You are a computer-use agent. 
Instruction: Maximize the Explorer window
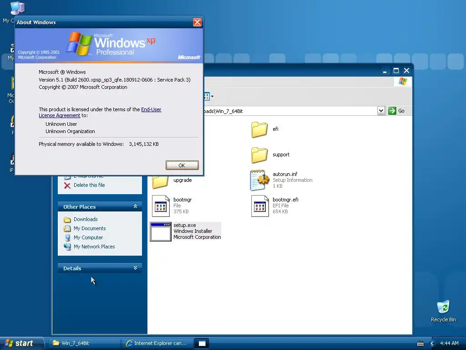(x=396, y=71)
